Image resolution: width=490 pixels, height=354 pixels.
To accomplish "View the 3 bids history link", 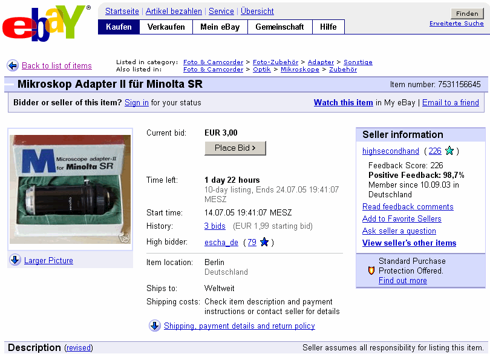I will 215,226.
